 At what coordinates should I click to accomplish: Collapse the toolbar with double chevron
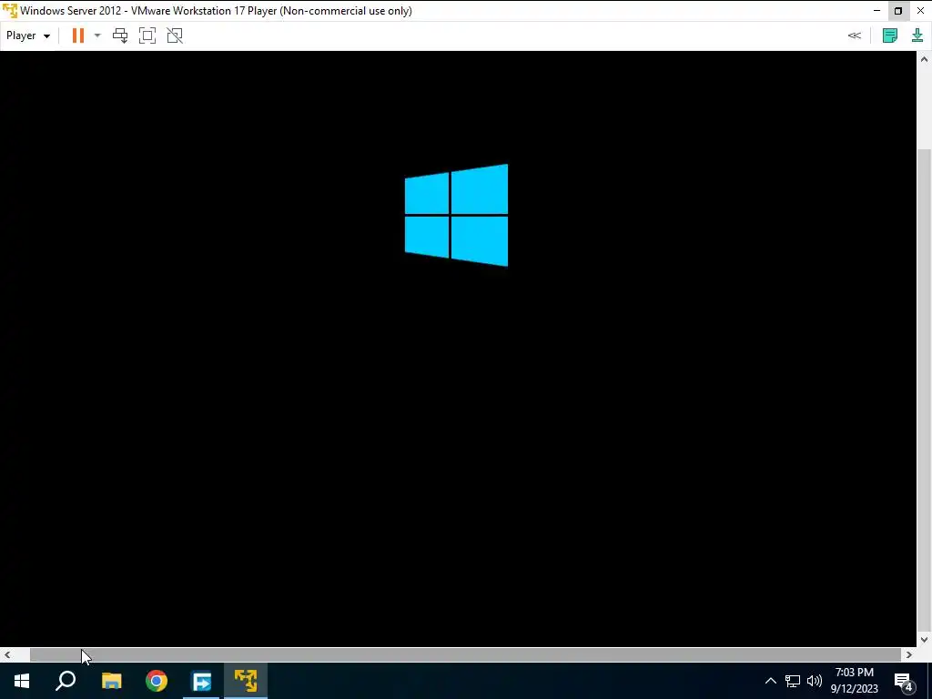[854, 35]
